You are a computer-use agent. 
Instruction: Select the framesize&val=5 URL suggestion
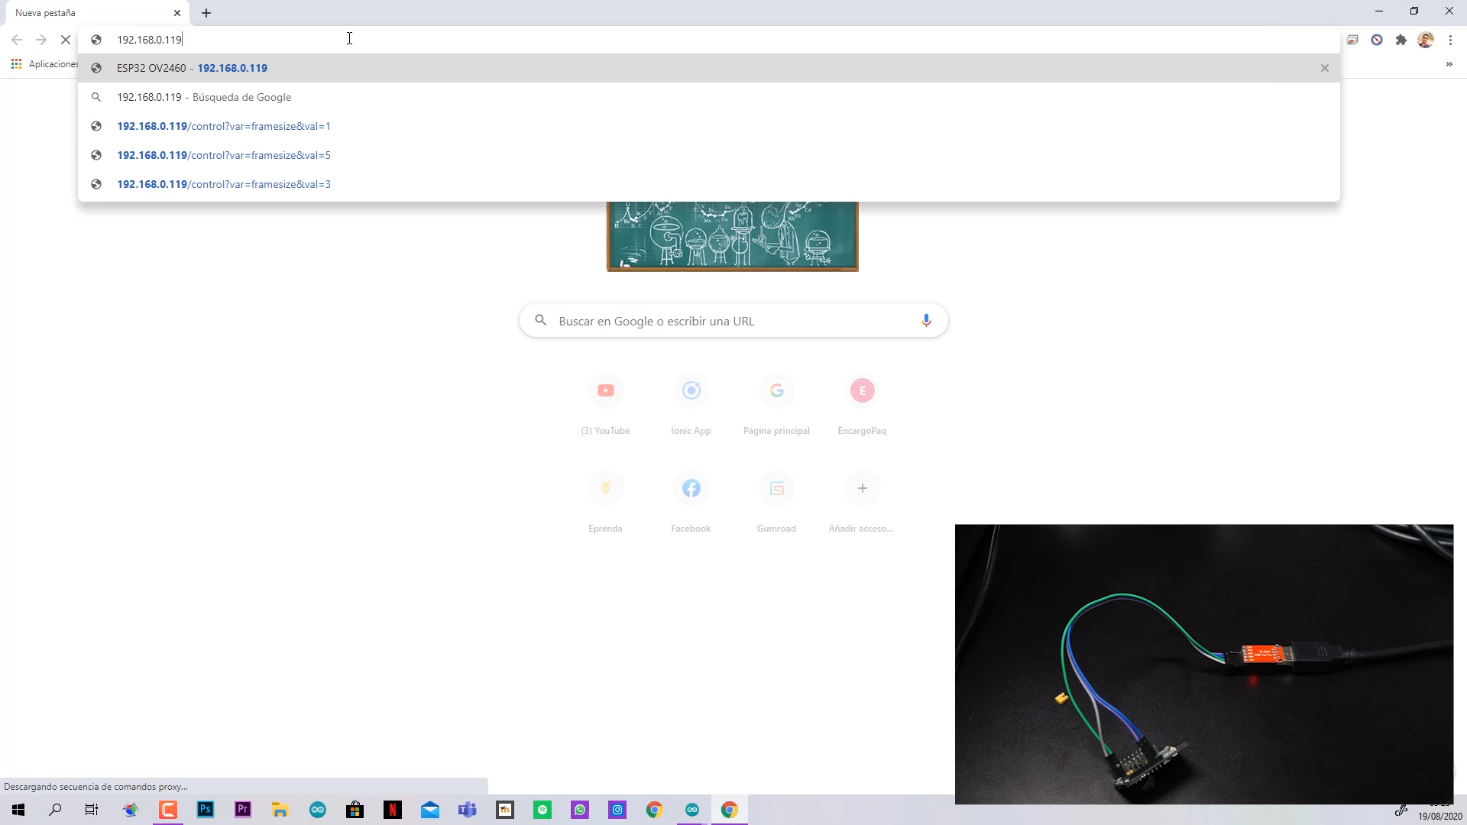coord(223,155)
